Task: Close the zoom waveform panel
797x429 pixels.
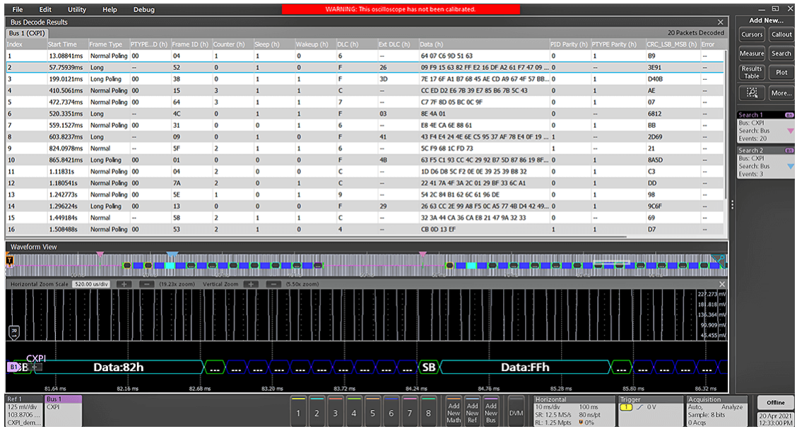Action: pyautogui.click(x=722, y=284)
